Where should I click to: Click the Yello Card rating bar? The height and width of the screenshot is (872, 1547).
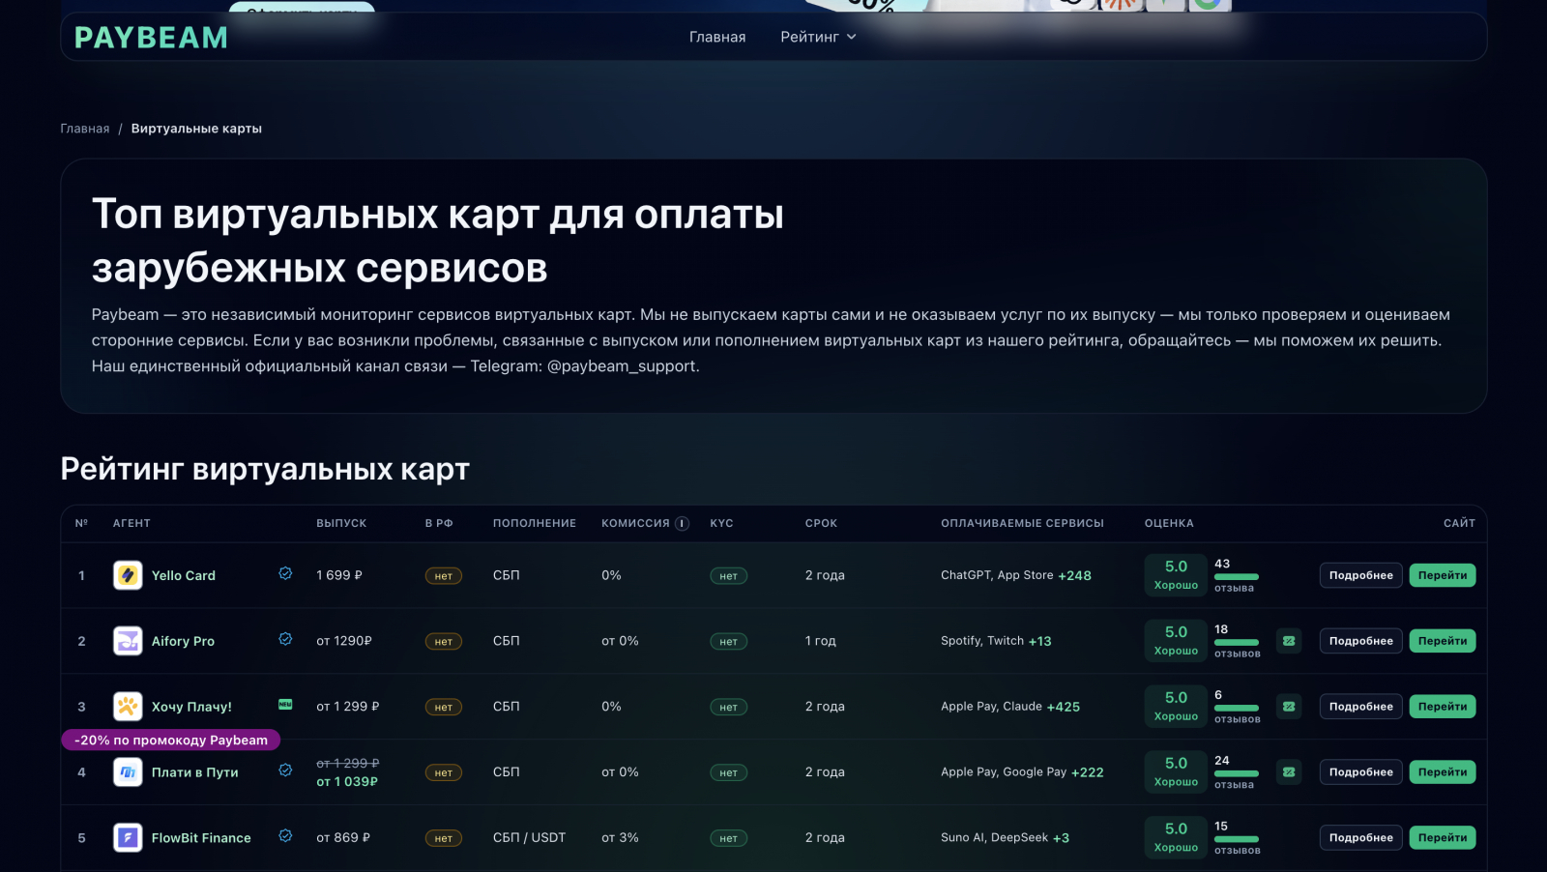[1237, 577]
